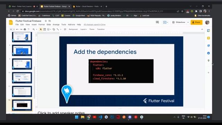Open the Google account avatar in Slides

(x=207, y=22)
